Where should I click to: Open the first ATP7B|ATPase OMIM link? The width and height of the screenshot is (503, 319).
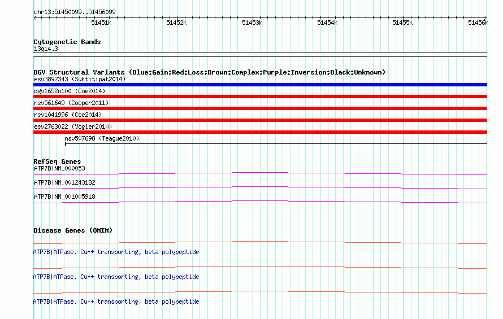pos(116,252)
